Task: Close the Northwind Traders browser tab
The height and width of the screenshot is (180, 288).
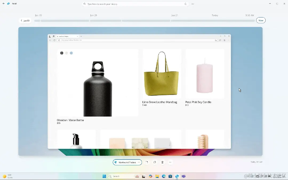Action: tap(77, 36)
